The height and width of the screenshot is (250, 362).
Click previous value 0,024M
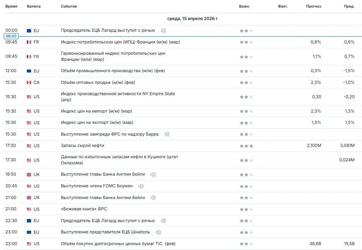(347, 160)
